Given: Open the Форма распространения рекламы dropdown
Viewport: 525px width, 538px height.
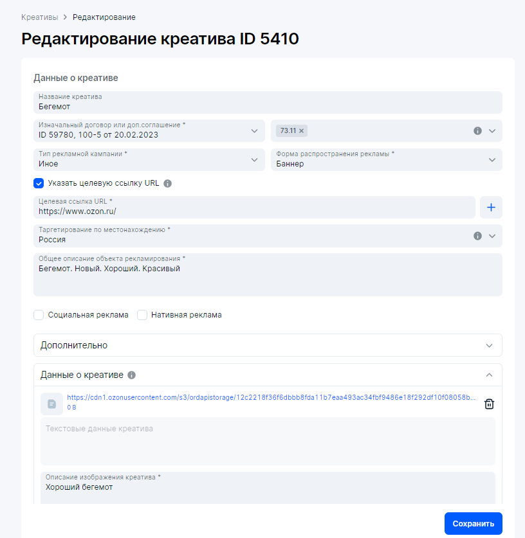Looking at the screenshot, I should (x=492, y=159).
